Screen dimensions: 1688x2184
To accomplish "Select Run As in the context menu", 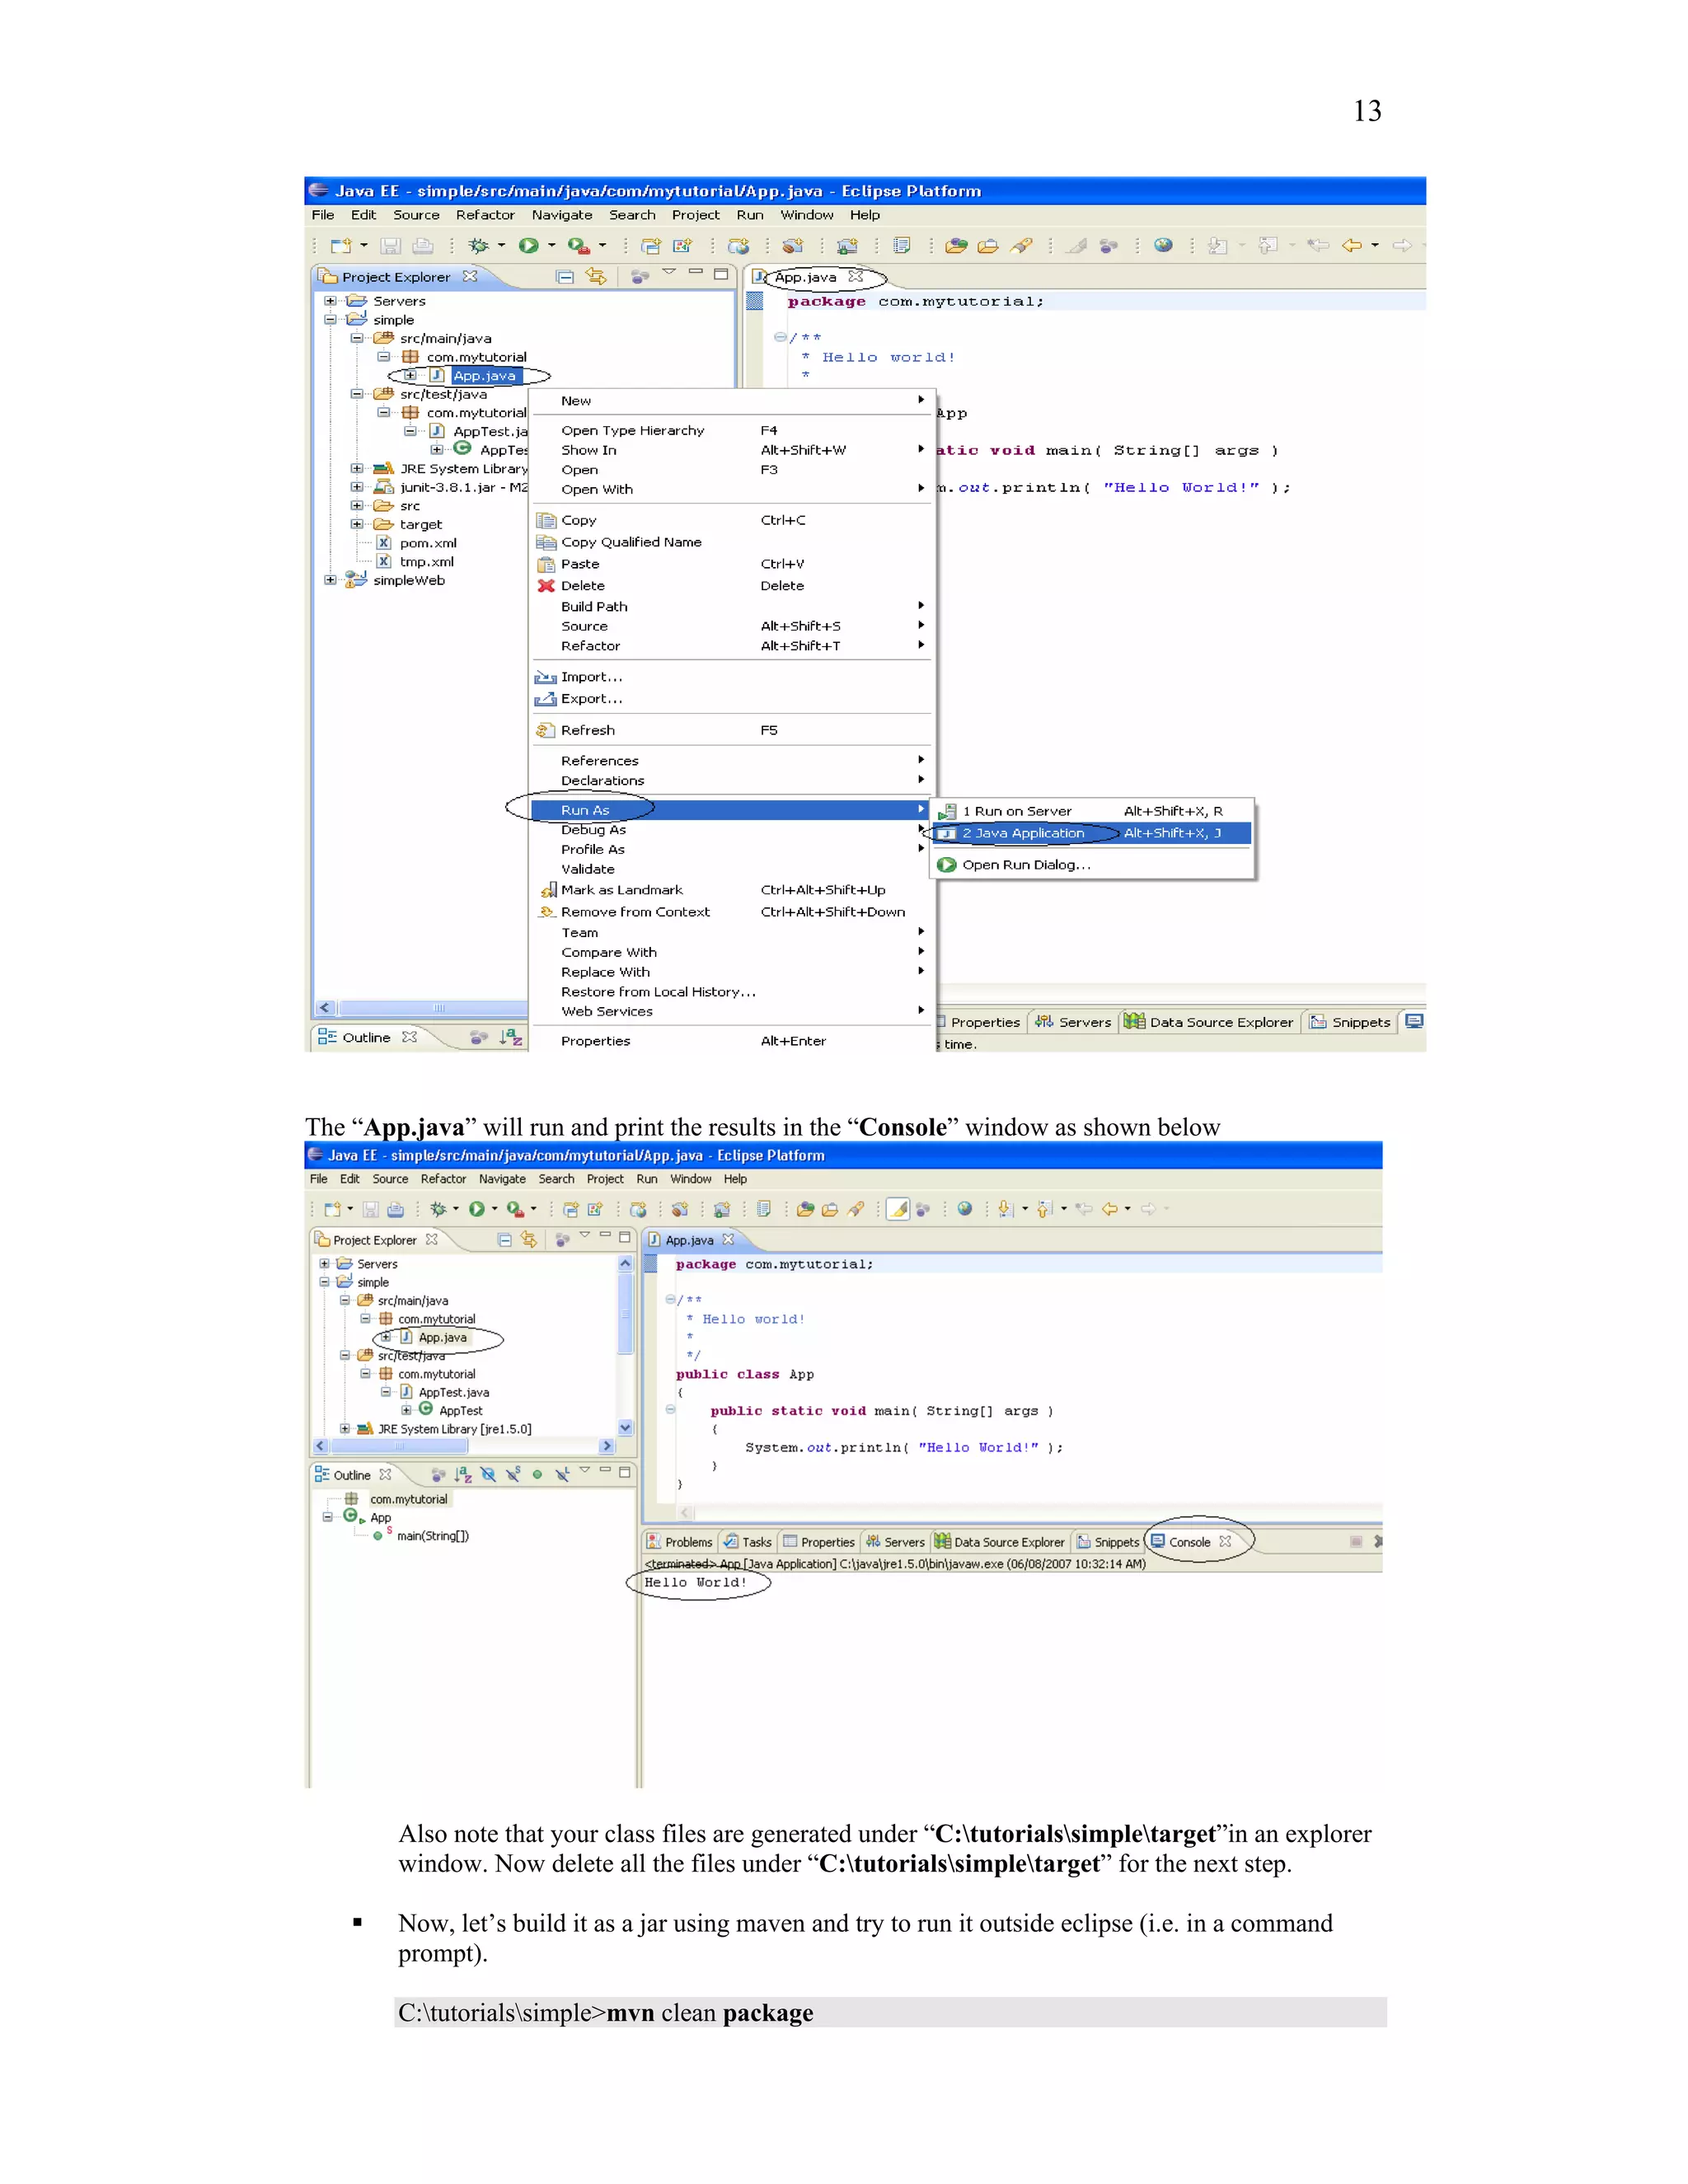I will click(x=730, y=810).
